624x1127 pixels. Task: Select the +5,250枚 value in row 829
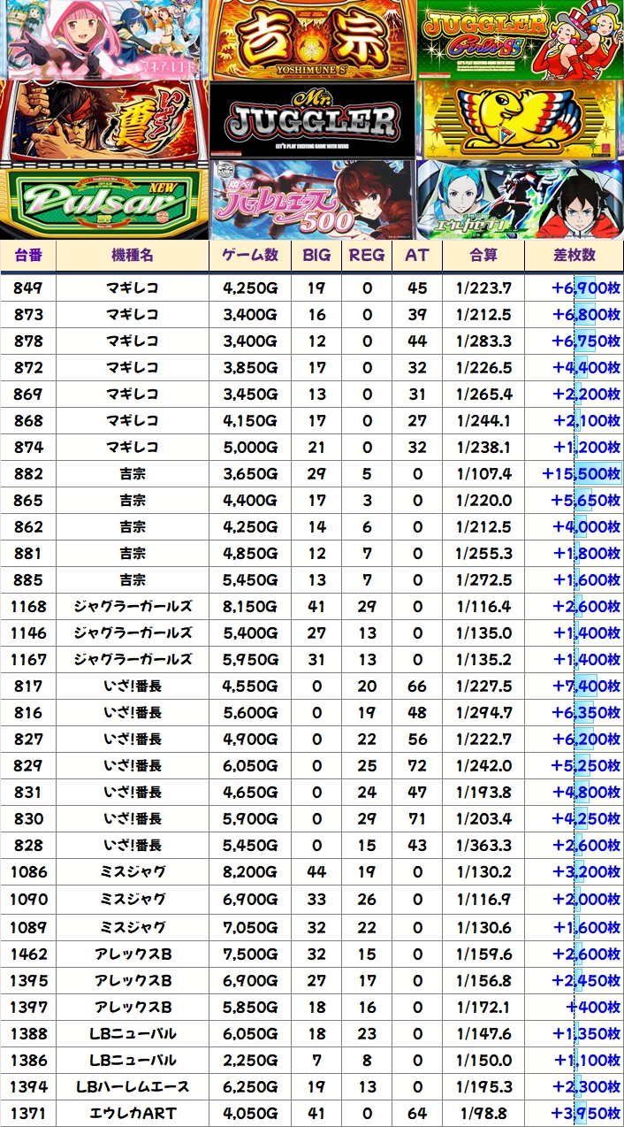(x=586, y=765)
